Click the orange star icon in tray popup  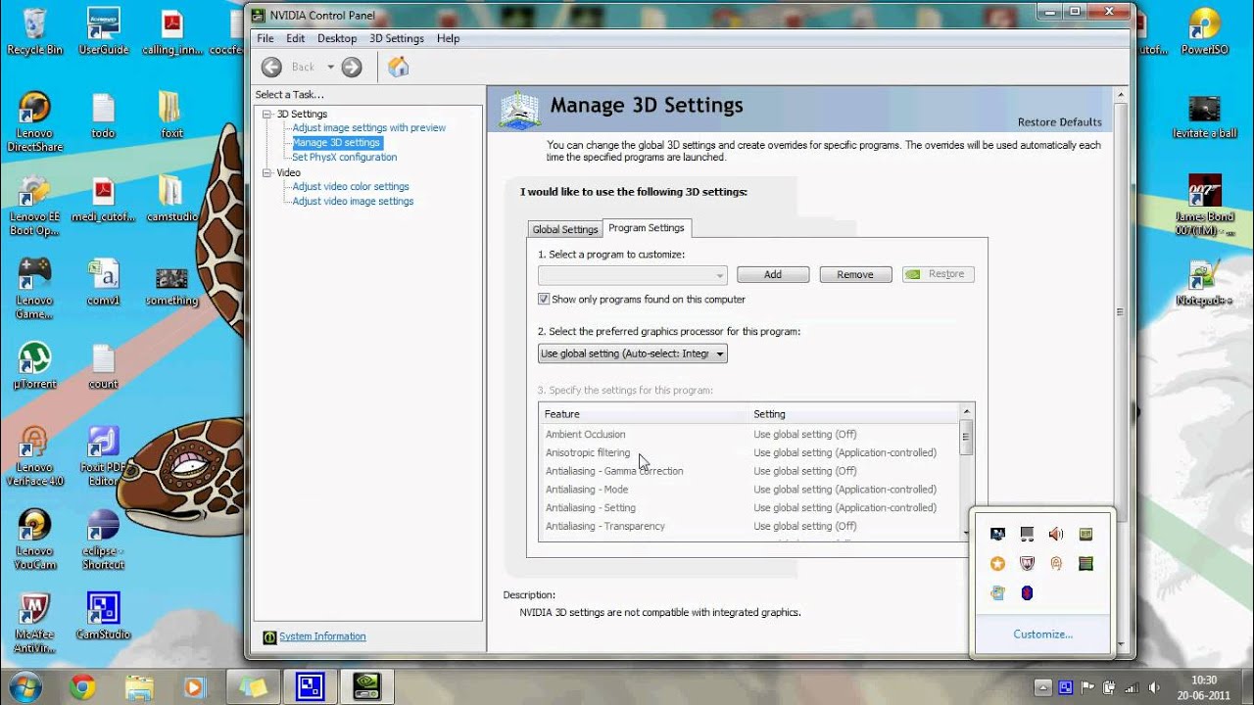(997, 563)
